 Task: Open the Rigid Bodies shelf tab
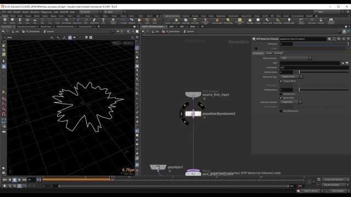(x=221, y=16)
